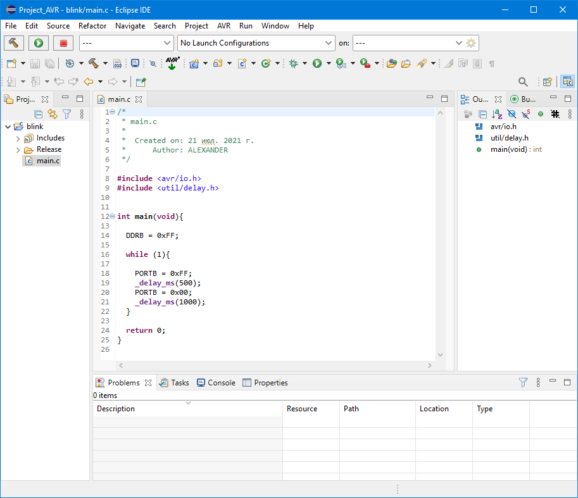
Task: Click the Open Element folder icon
Action: pyautogui.click(x=406, y=63)
